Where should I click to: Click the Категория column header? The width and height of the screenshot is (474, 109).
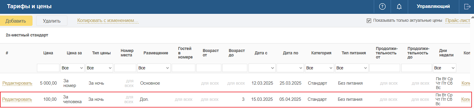click(x=321, y=53)
